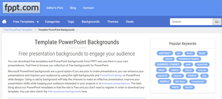Focus the Search input field
The height and width of the screenshot is (99, 222).
[191, 22]
